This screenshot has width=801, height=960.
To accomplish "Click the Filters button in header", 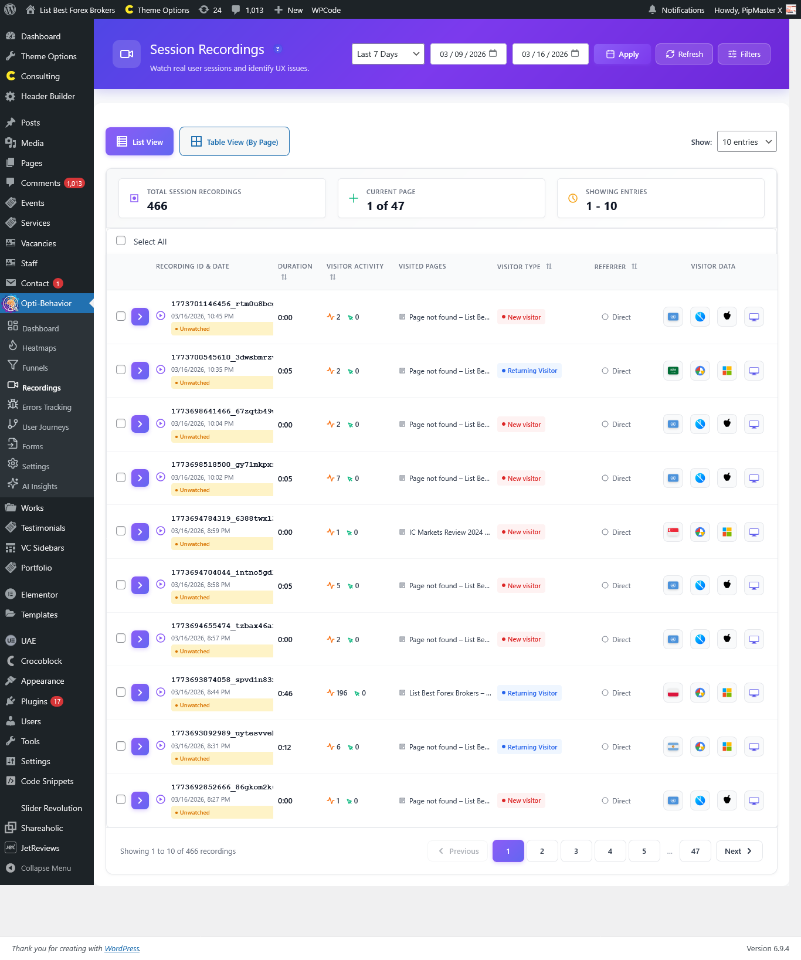I will pos(744,54).
